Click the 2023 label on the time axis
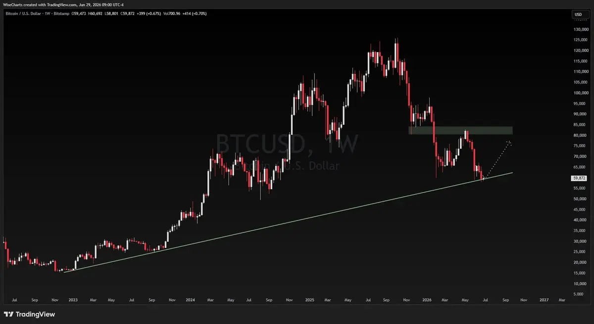Viewport: 594px width, 324px height. click(x=73, y=300)
